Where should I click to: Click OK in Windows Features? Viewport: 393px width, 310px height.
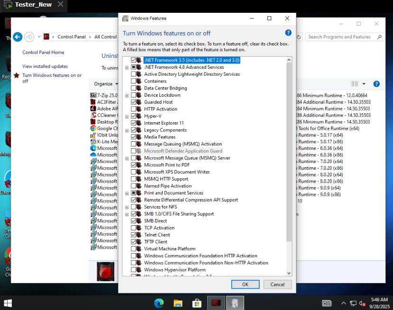[x=245, y=284]
